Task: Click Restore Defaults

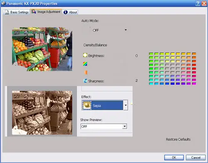Action: pos(178,139)
